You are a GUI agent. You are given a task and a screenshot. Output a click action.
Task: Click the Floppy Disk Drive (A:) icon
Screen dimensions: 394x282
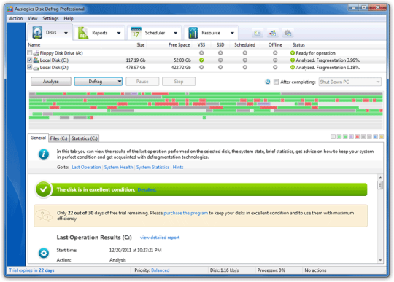pyautogui.click(x=36, y=53)
